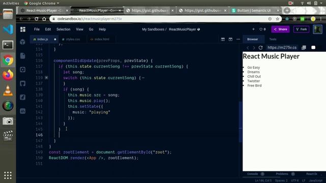
Task: Click the JavaScript language mode in status bar
Action: 316,181
